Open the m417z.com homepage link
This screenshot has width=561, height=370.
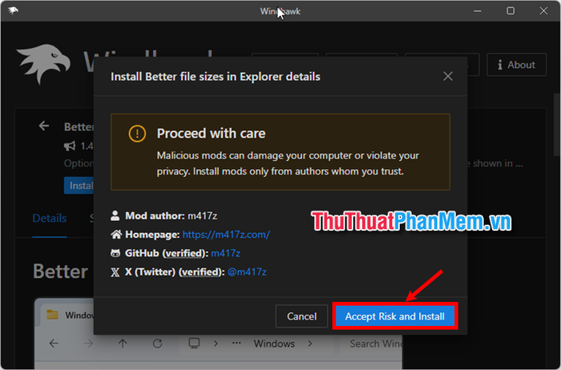click(226, 235)
